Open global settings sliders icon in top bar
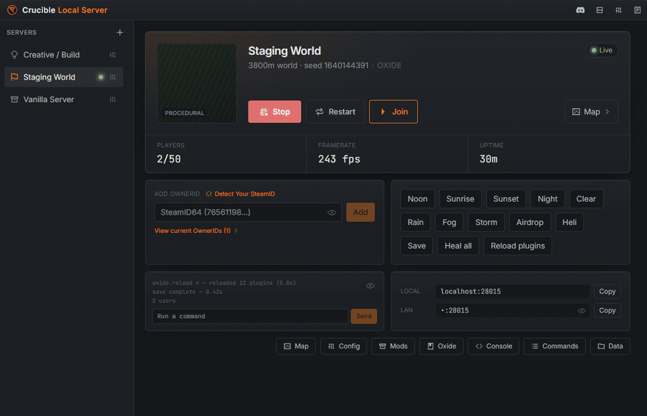 tap(618, 10)
